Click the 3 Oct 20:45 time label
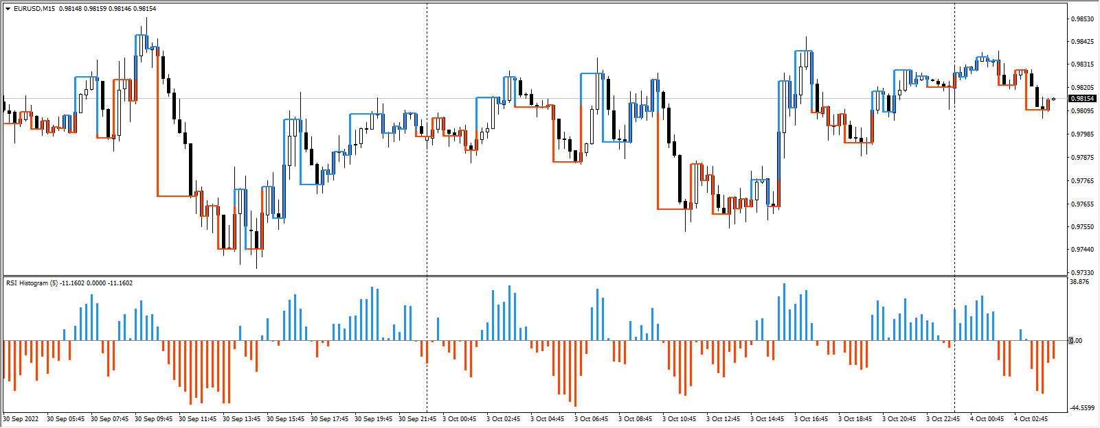1100x428 pixels. coord(899,419)
